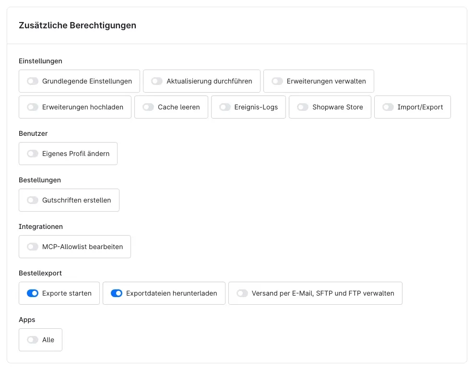The height and width of the screenshot is (370, 474).
Task: Enable MCP-Allowlist bearbeiten toggle
Action: pos(33,247)
